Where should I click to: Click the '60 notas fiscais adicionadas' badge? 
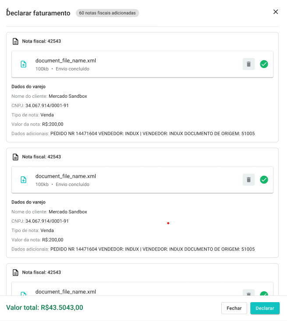click(107, 13)
